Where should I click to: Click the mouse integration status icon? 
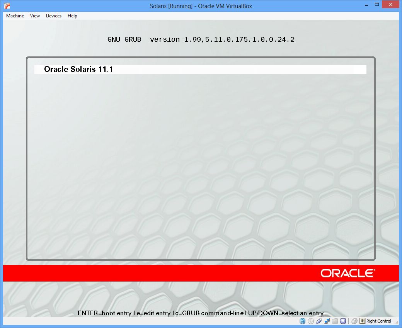tap(354, 321)
